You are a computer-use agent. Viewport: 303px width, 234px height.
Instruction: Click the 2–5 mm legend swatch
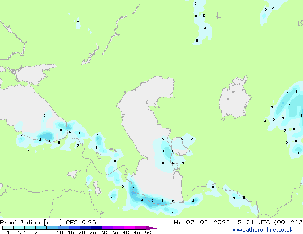[41, 228]
